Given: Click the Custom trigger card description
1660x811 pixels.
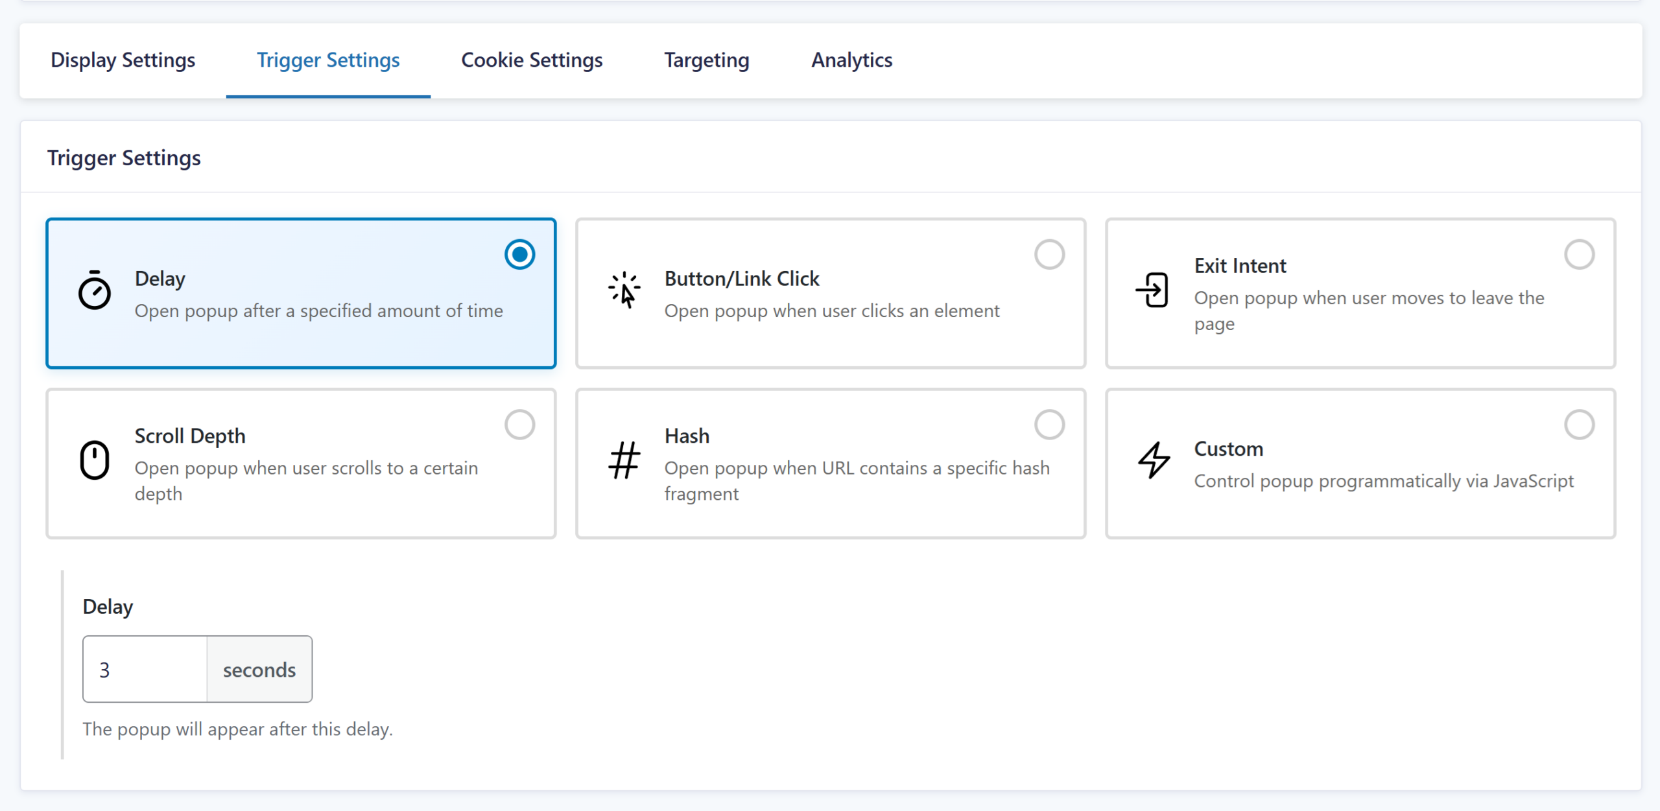Looking at the screenshot, I should click(x=1383, y=481).
